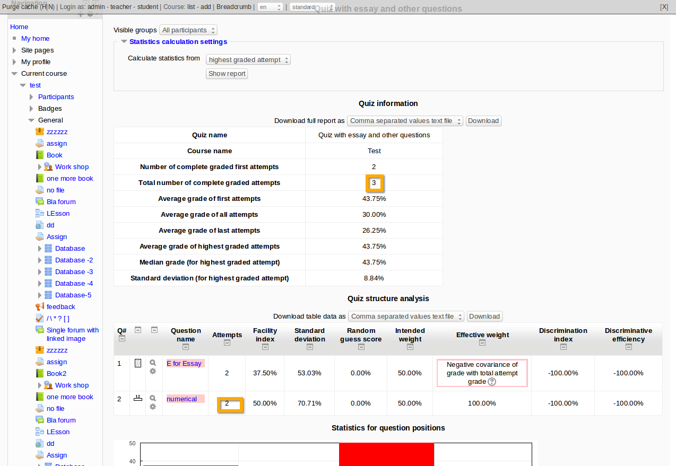Open the Visible groups dropdown
The image size is (676, 466).
[188, 30]
